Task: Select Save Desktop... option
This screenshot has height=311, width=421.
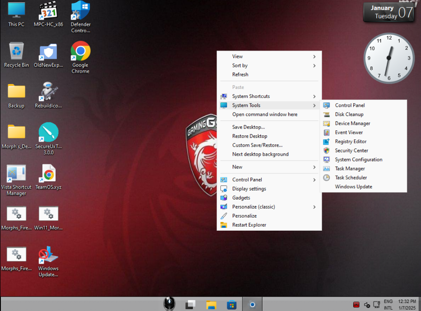Action: (269, 127)
